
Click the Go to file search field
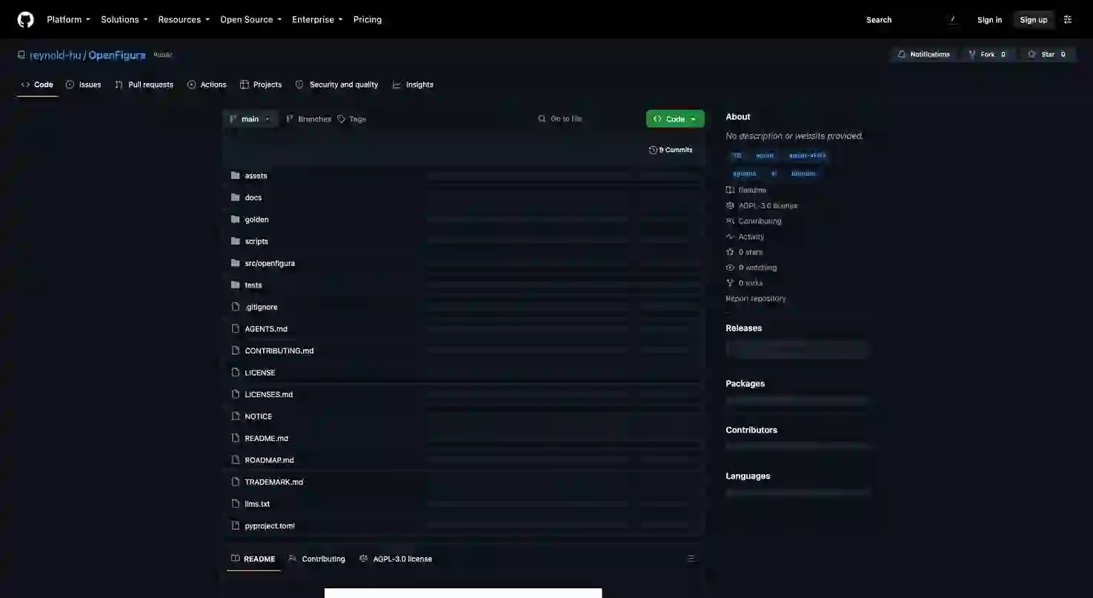586,119
